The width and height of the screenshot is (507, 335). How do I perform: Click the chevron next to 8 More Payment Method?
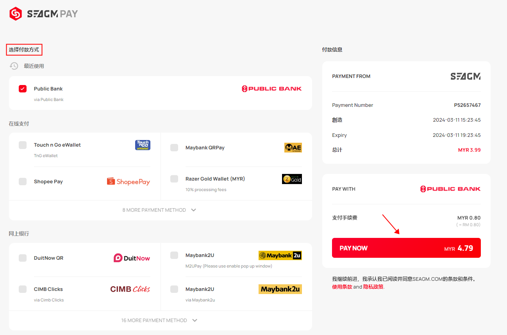193,210
